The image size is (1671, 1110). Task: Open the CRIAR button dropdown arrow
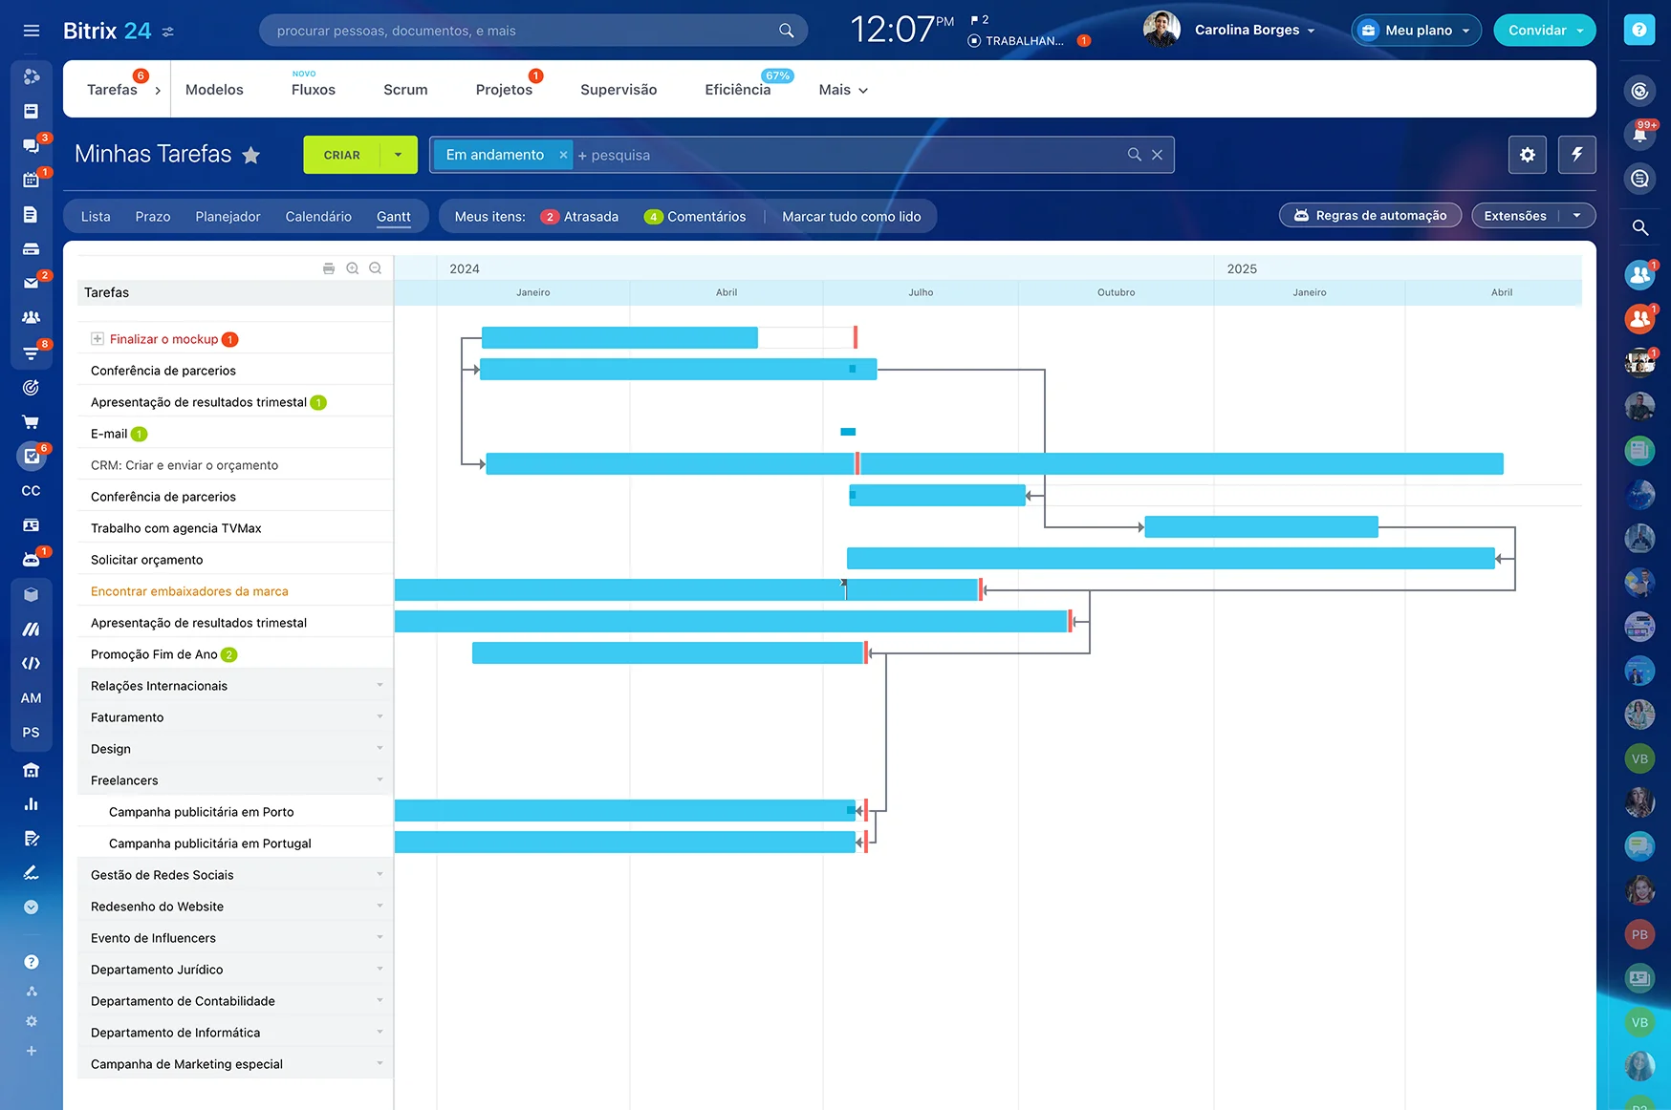click(400, 154)
